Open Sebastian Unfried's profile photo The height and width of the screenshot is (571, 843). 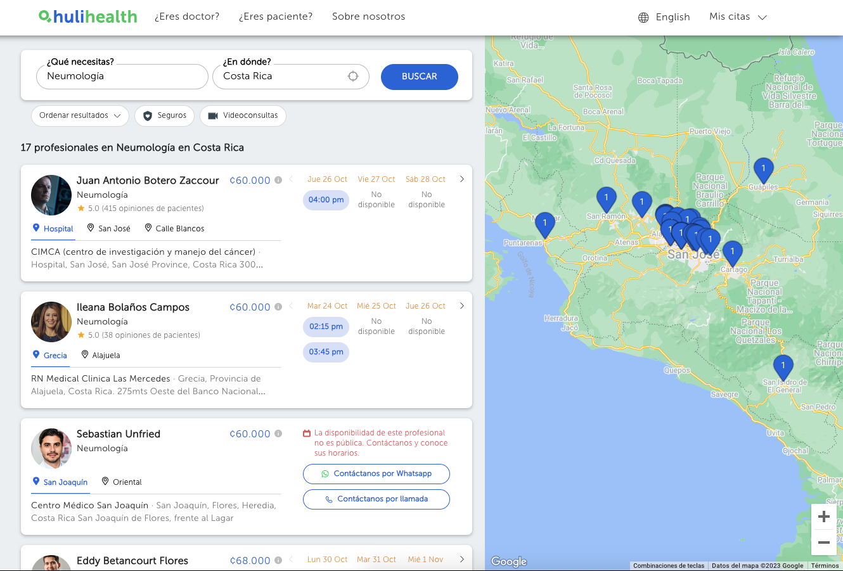coord(51,449)
